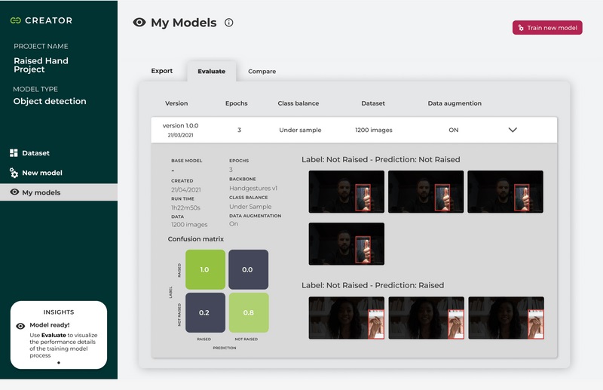Click the Version column header
The height and width of the screenshot is (390, 603).
tap(176, 103)
